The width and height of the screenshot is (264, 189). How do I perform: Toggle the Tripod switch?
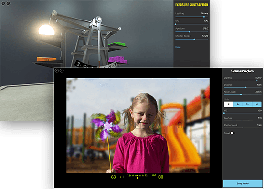tap(232, 133)
